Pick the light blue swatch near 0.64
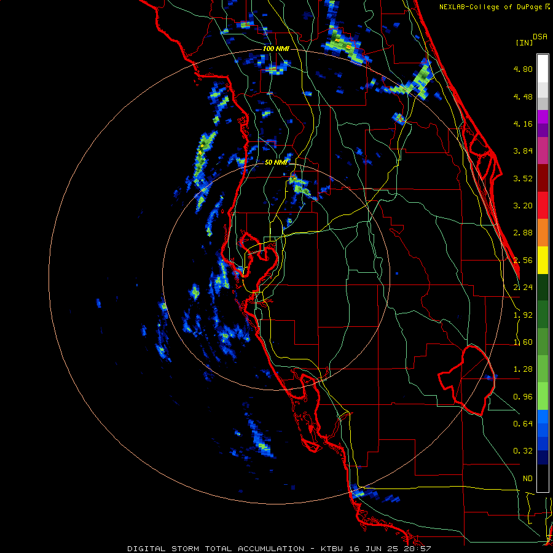This screenshot has width=553, height=553. click(543, 417)
